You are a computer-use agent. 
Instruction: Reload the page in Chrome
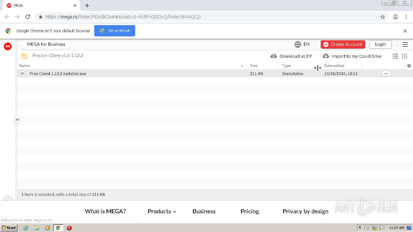click(28, 17)
